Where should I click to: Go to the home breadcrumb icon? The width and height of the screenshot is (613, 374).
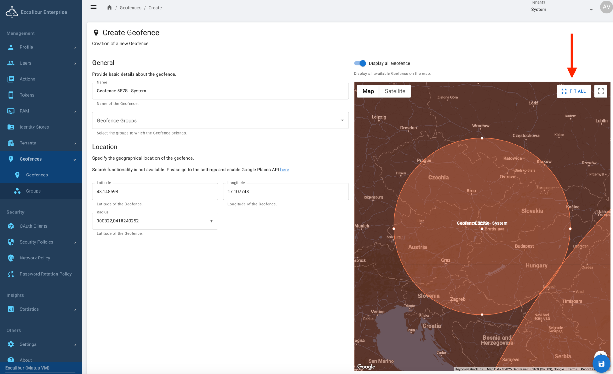tap(110, 7)
